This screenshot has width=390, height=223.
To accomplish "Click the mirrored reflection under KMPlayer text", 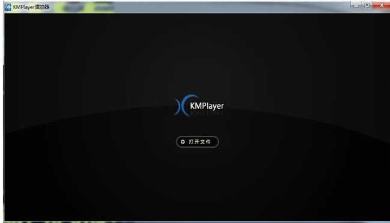I will point(207,113).
